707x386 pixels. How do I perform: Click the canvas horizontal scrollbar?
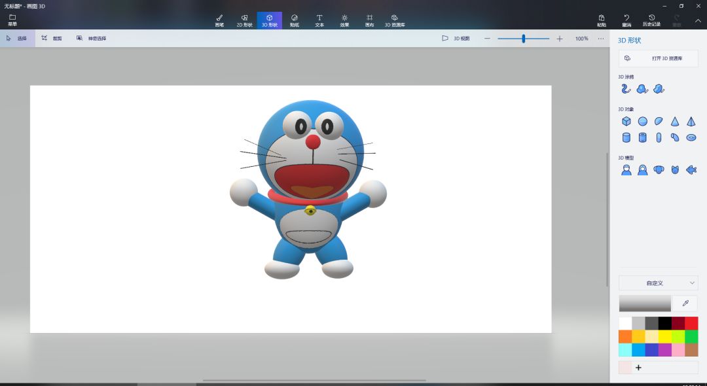click(314, 381)
